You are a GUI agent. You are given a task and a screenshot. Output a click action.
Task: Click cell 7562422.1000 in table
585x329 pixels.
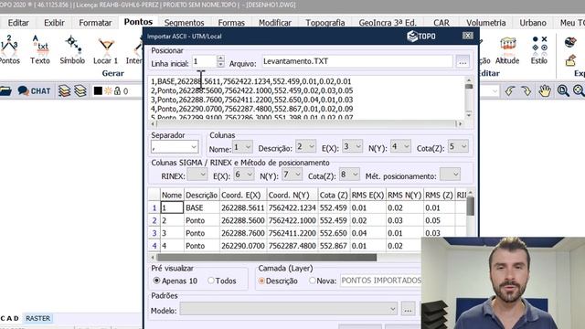(x=292, y=220)
